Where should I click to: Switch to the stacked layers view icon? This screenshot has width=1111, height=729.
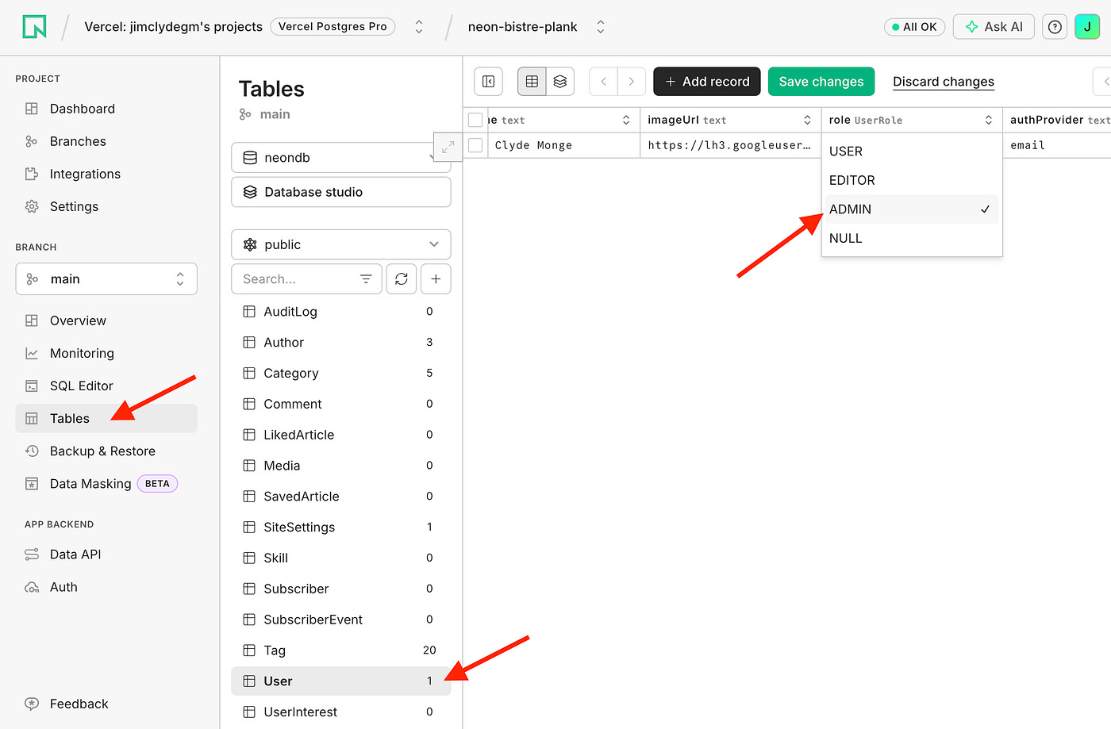click(560, 82)
